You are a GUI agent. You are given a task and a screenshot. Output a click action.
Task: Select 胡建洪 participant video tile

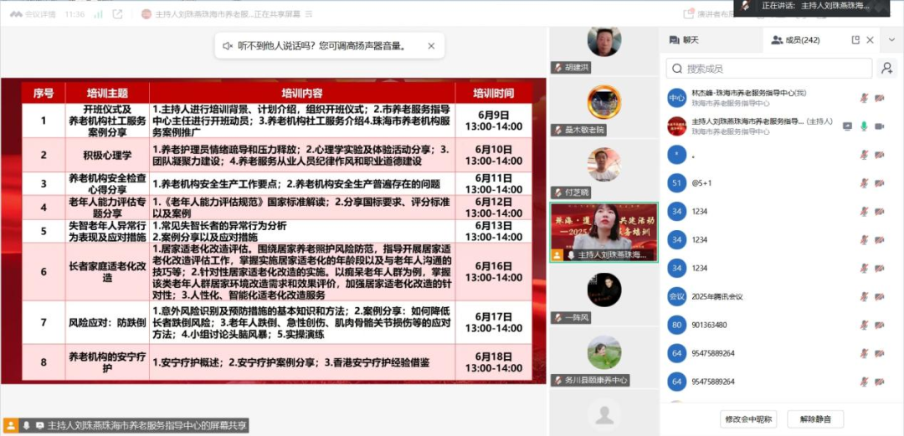pyautogui.click(x=604, y=50)
